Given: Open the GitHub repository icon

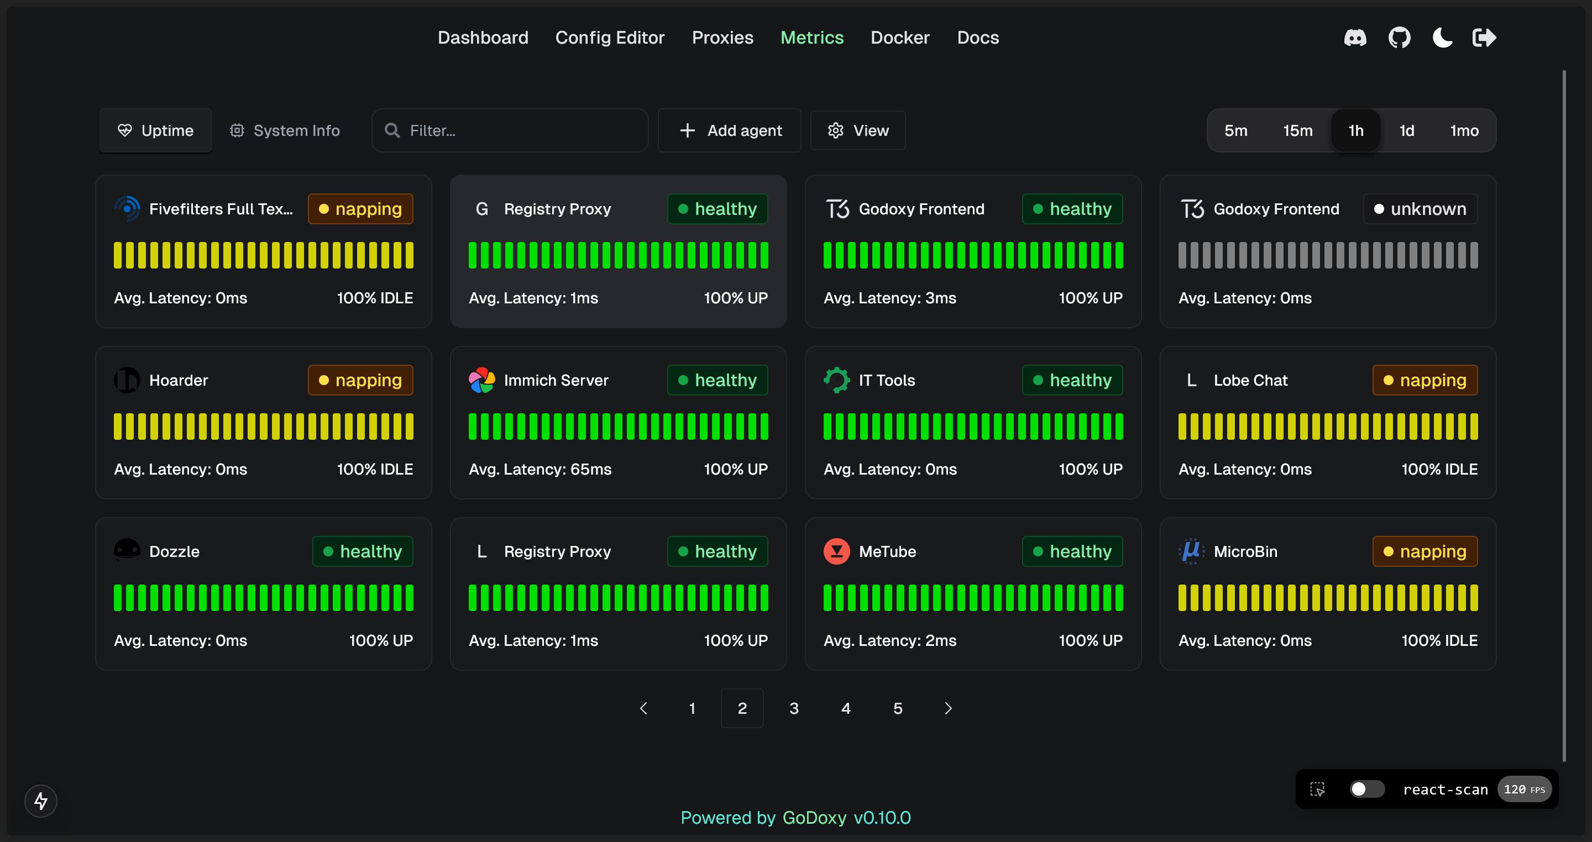Looking at the screenshot, I should coord(1399,38).
